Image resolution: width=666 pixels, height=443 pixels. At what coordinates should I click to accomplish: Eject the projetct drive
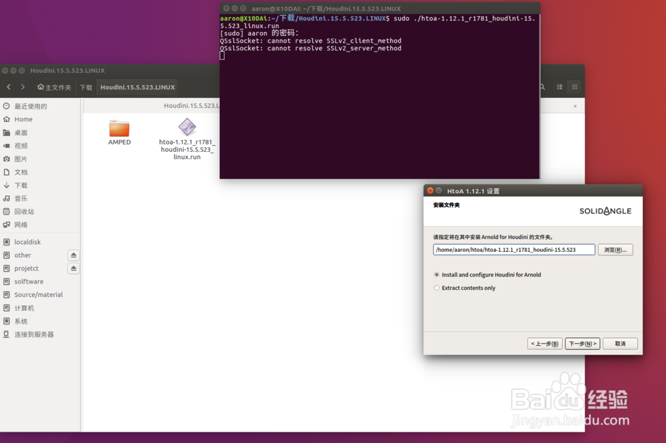point(73,268)
